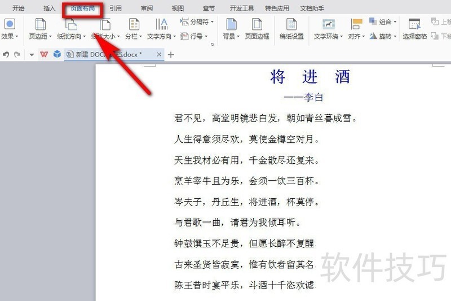
Task: Click the 分栏 columns icon
Action: (134, 24)
